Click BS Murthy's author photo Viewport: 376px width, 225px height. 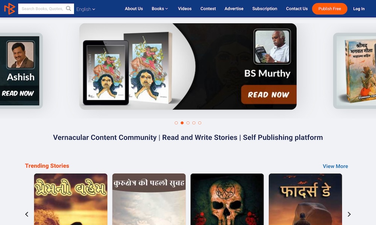[272, 46]
